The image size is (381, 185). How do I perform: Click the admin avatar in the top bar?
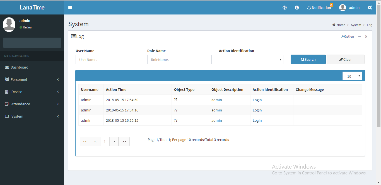point(343,8)
